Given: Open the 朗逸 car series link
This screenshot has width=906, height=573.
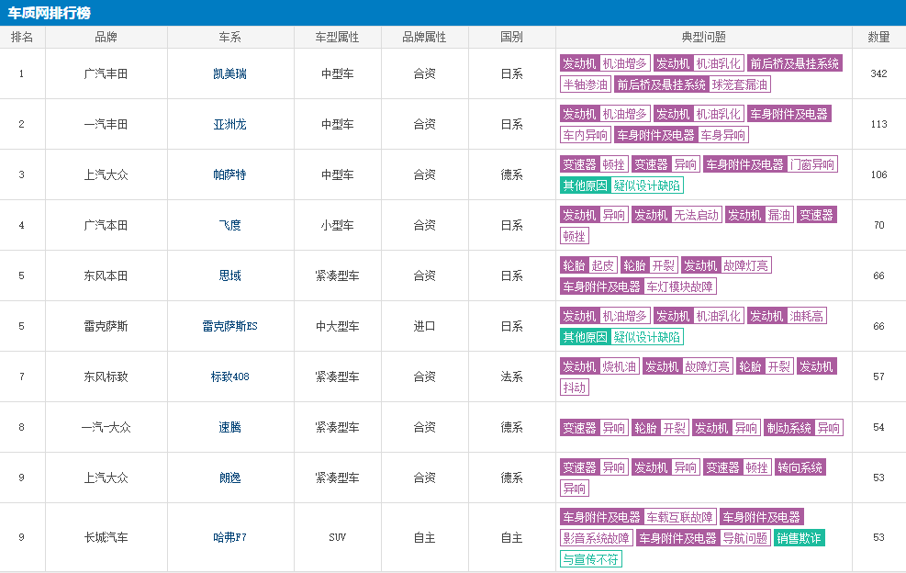Looking at the screenshot, I should tap(229, 477).
